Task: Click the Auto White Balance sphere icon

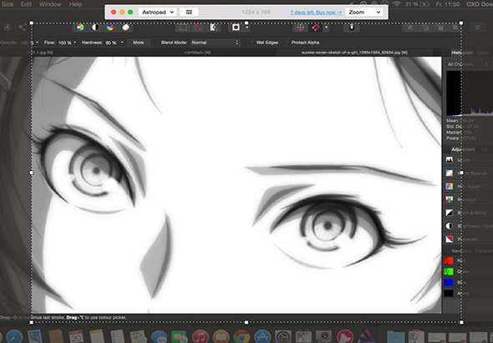Action: click(x=125, y=28)
